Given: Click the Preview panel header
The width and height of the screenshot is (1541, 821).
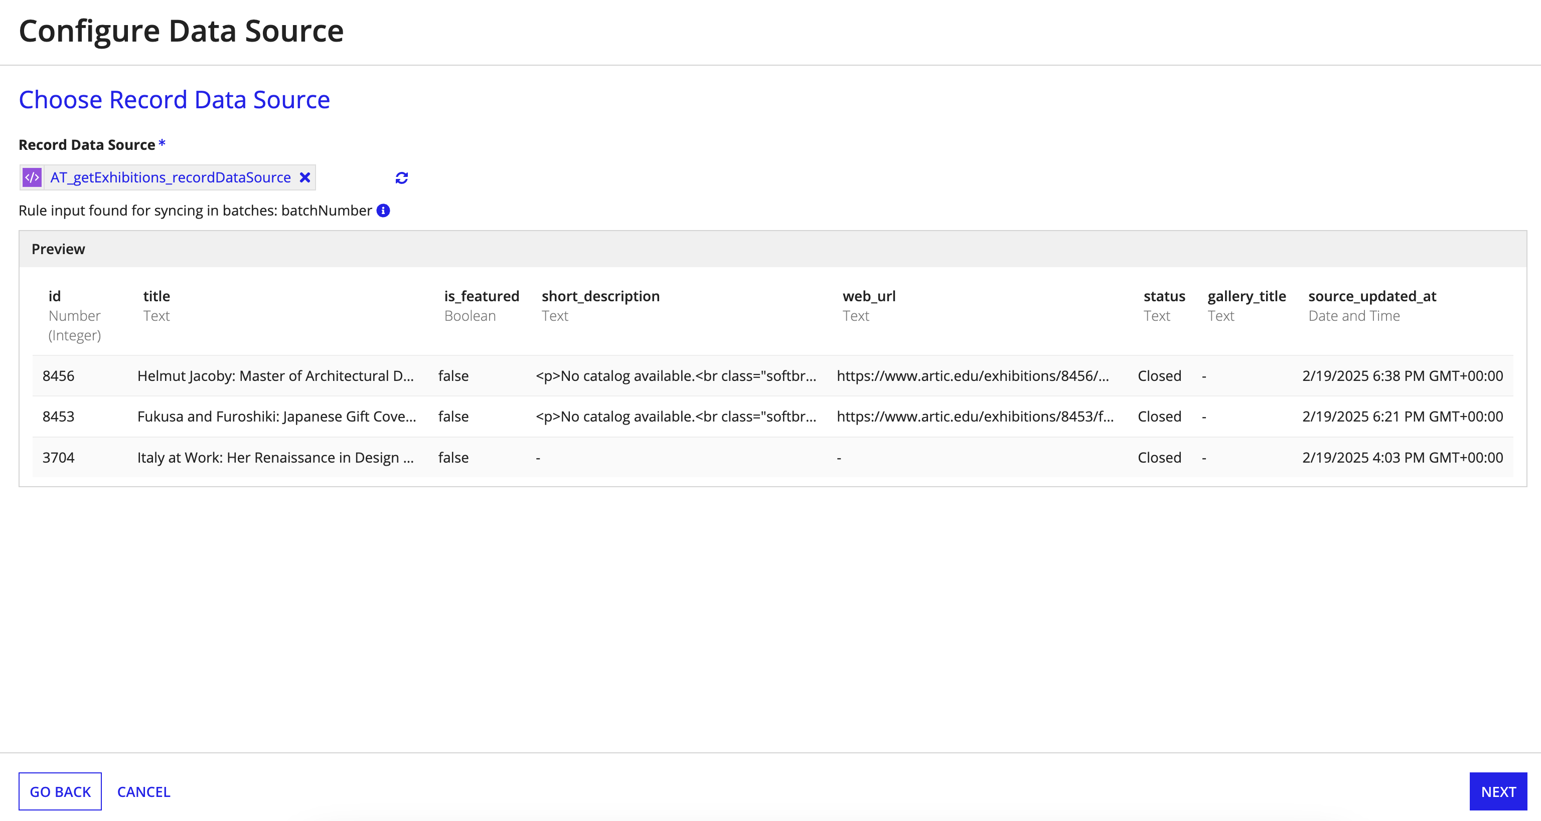Looking at the screenshot, I should tap(58, 249).
